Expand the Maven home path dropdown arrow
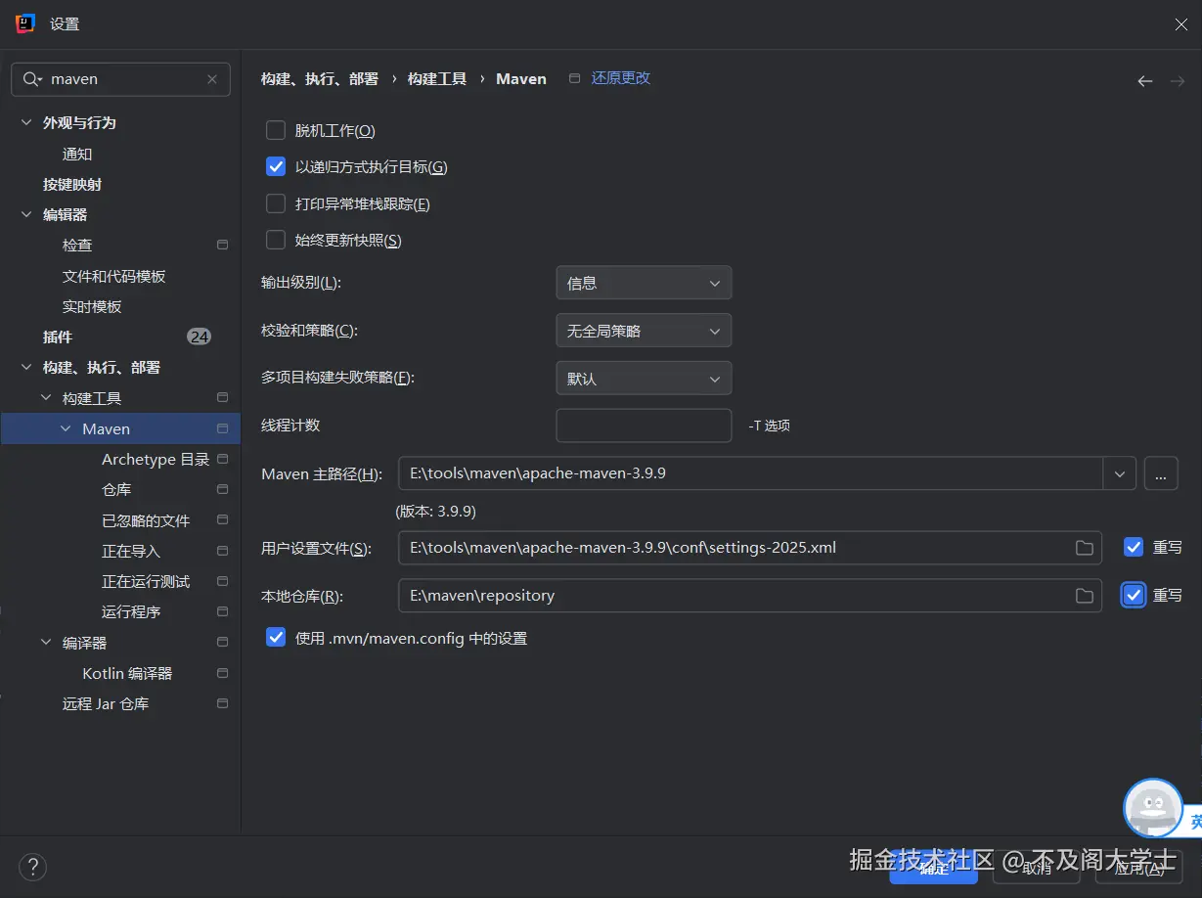This screenshot has width=1202, height=898. point(1119,474)
